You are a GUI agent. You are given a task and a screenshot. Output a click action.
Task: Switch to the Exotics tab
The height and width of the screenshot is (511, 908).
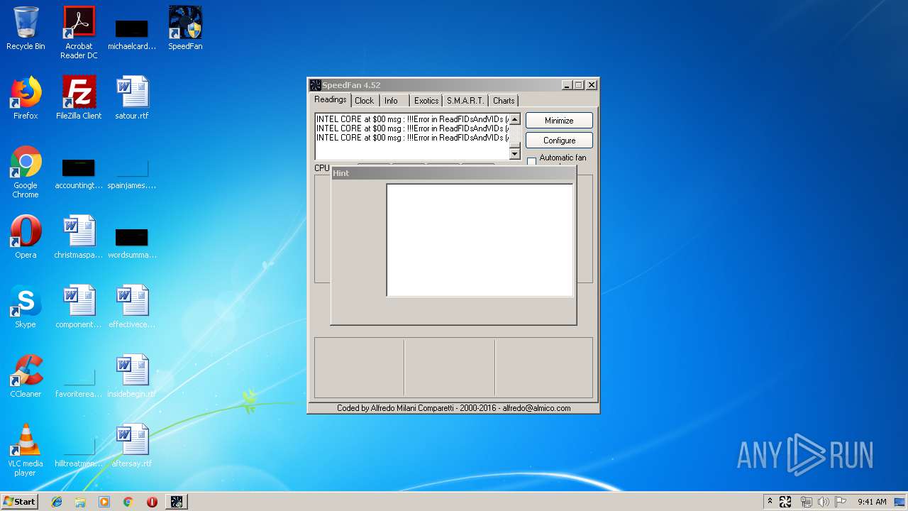(x=426, y=101)
